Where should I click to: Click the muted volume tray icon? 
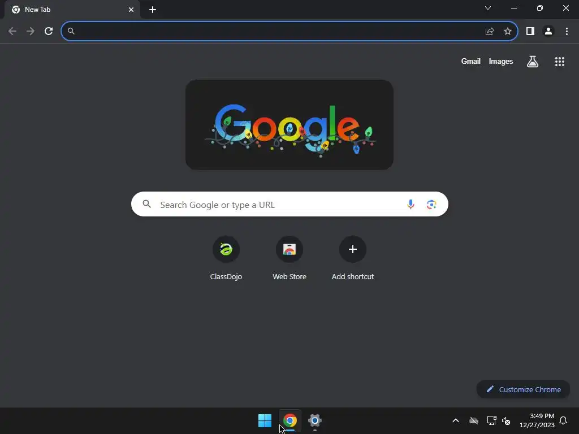(x=506, y=420)
